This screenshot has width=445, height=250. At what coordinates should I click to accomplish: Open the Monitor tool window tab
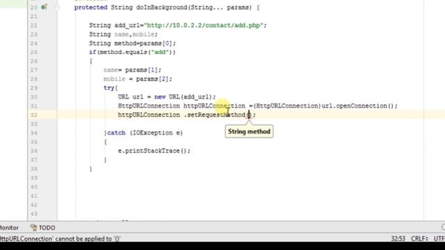tap(9, 228)
